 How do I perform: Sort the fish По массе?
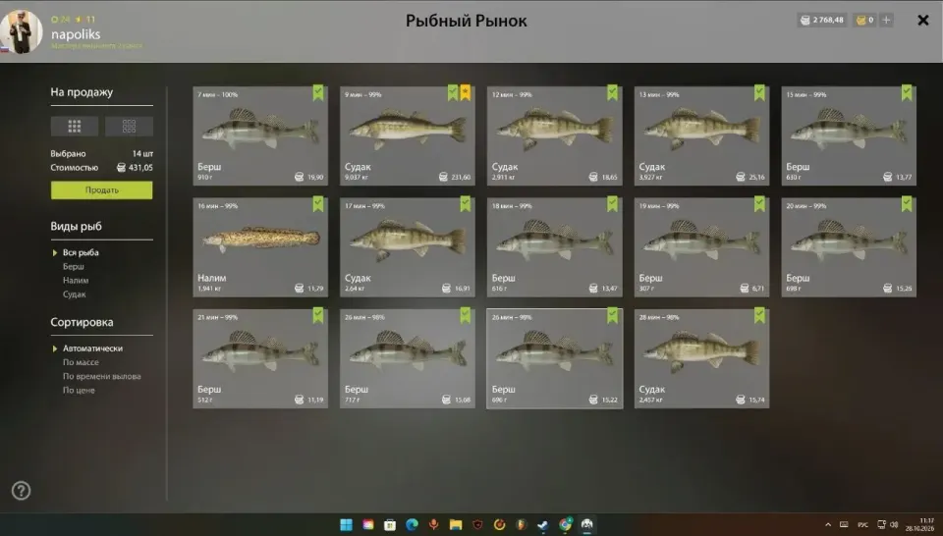click(x=81, y=361)
